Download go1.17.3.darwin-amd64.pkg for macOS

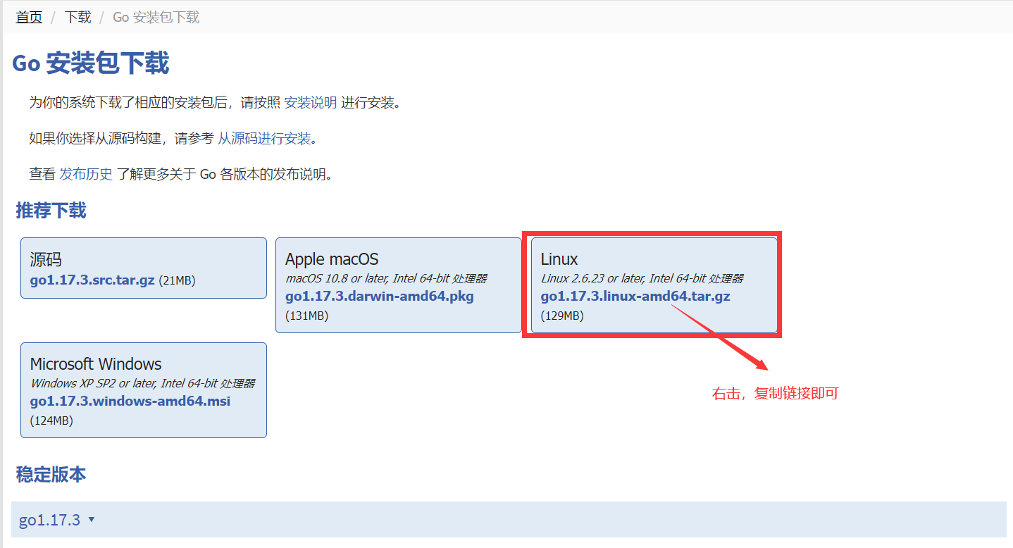pos(380,297)
